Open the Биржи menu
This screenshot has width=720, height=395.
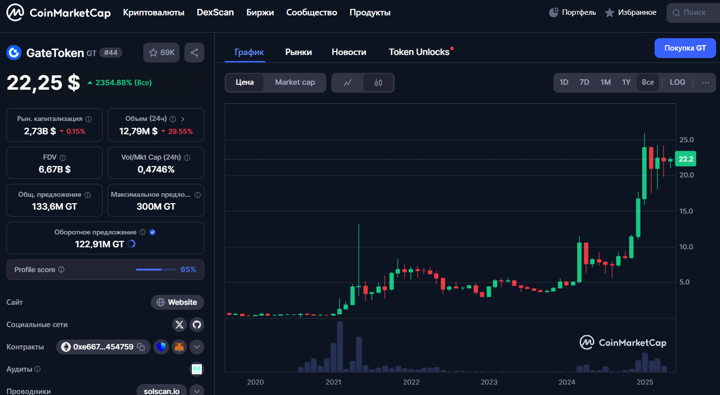click(x=260, y=12)
